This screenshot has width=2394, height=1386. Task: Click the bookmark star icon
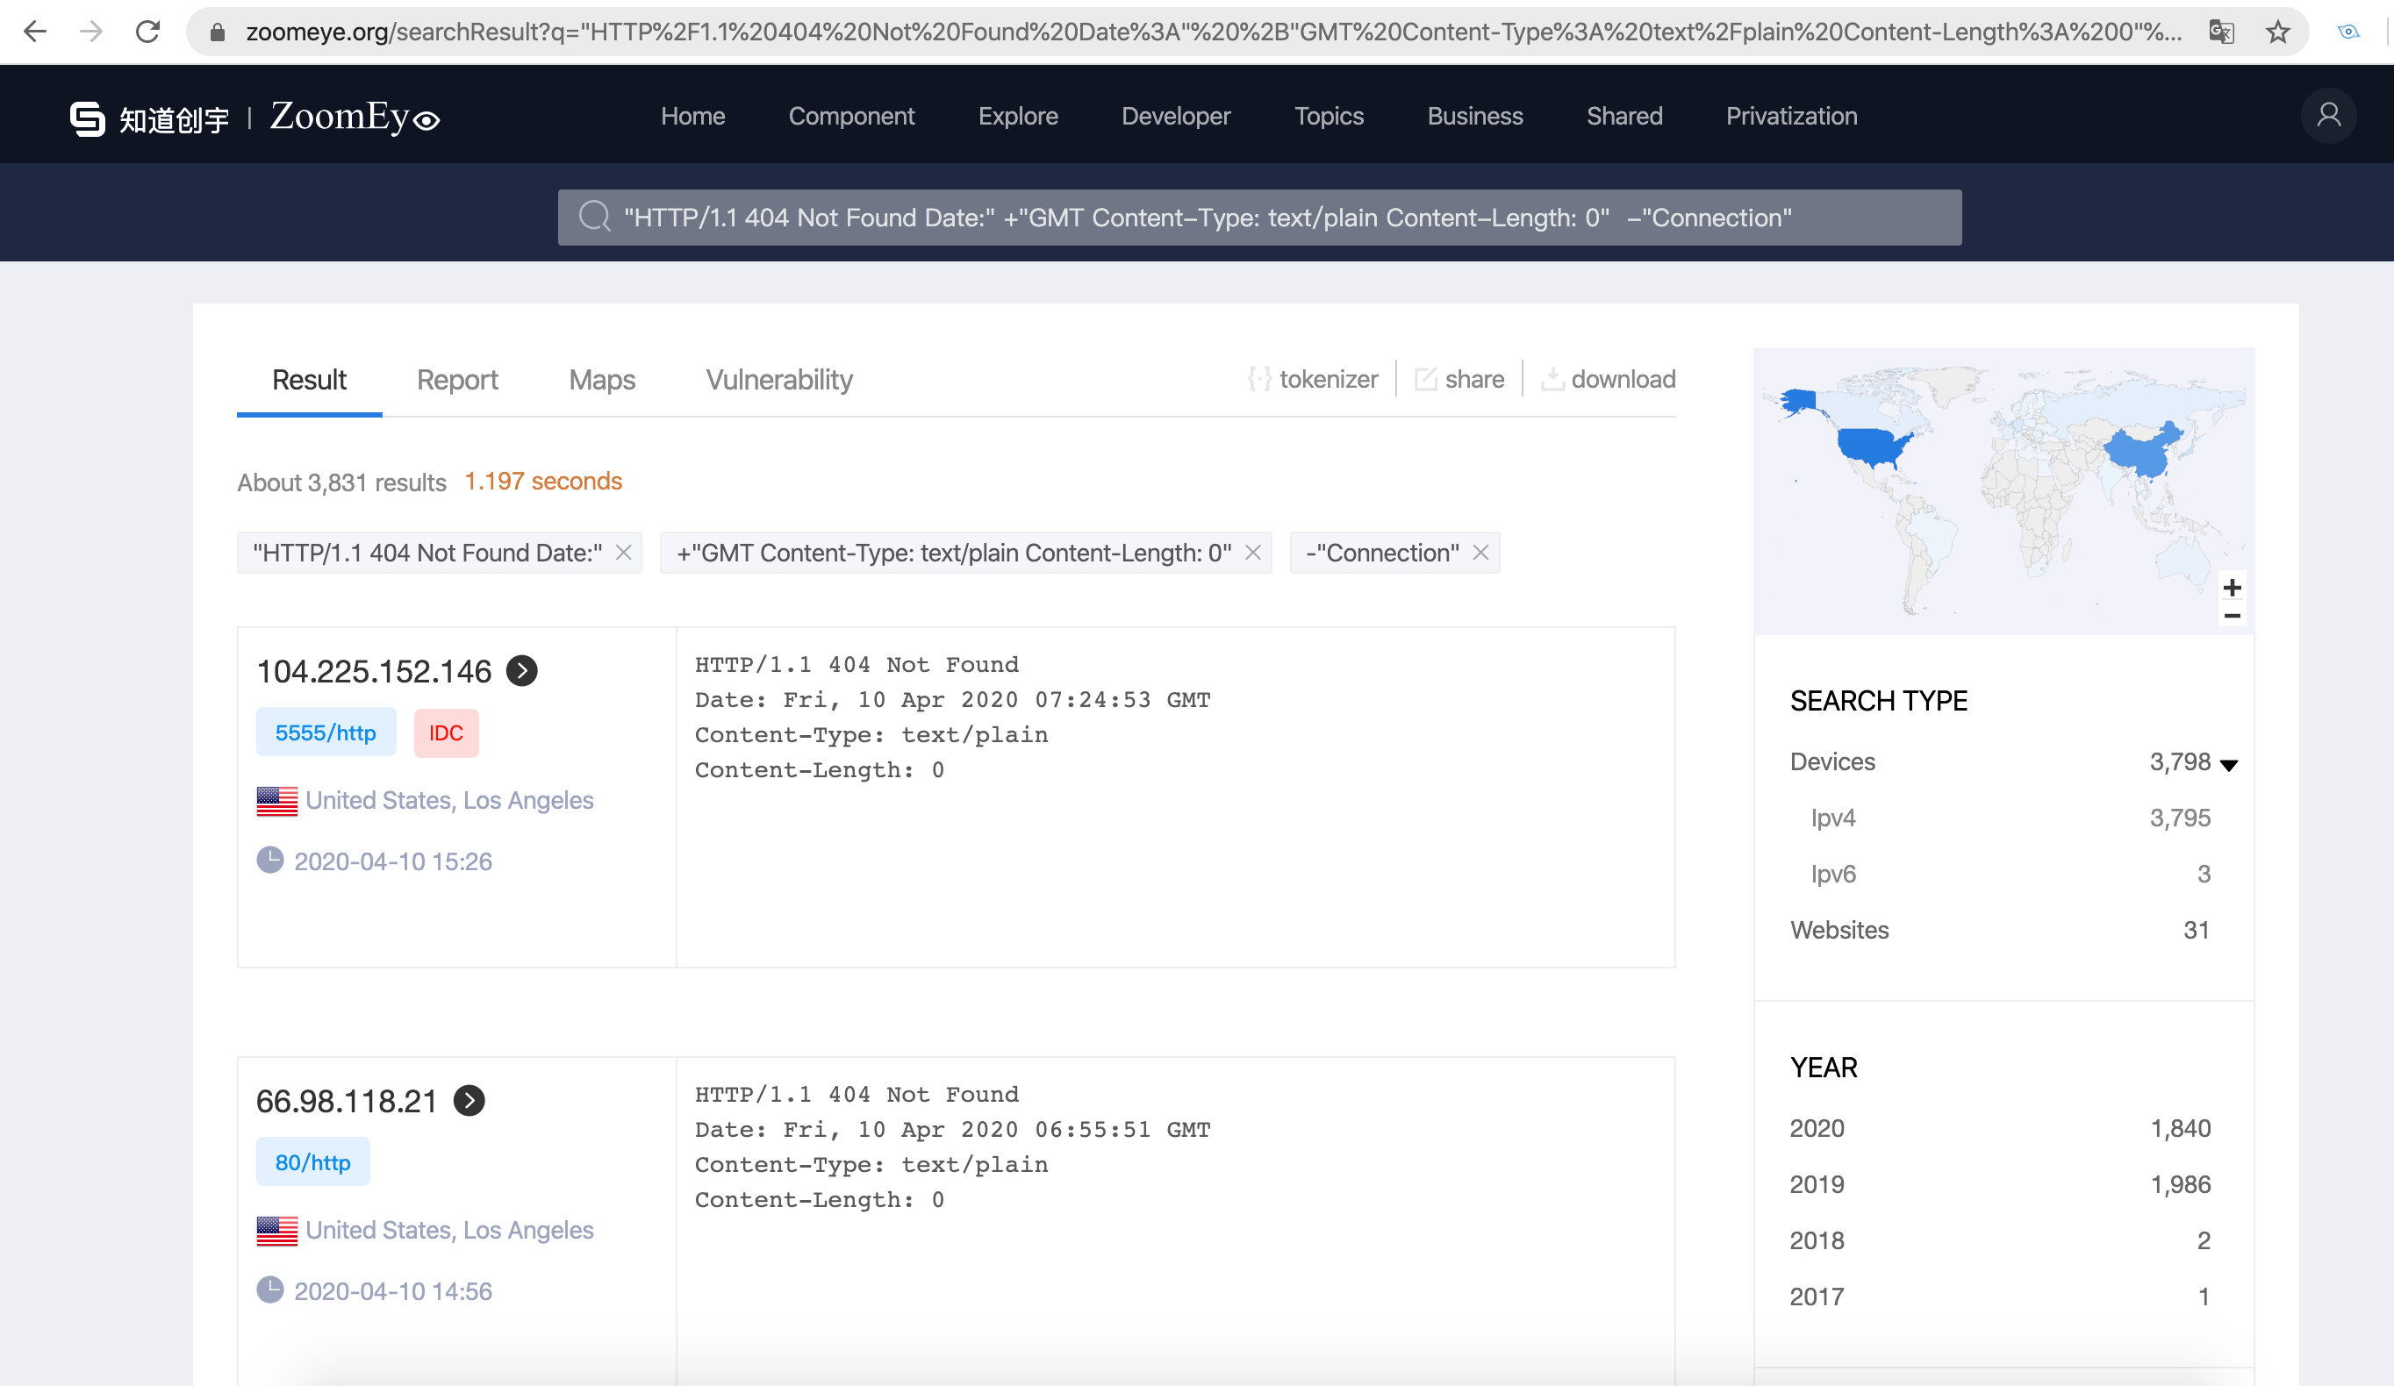pyautogui.click(x=2277, y=32)
